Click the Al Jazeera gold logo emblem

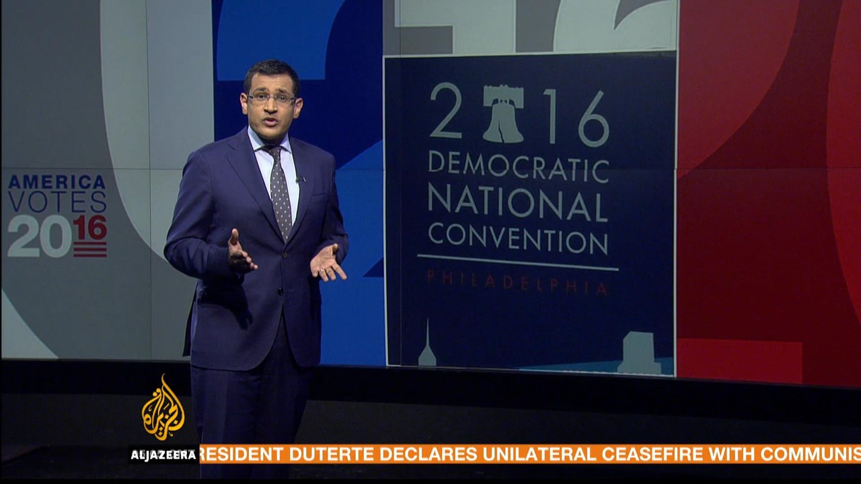click(x=163, y=409)
